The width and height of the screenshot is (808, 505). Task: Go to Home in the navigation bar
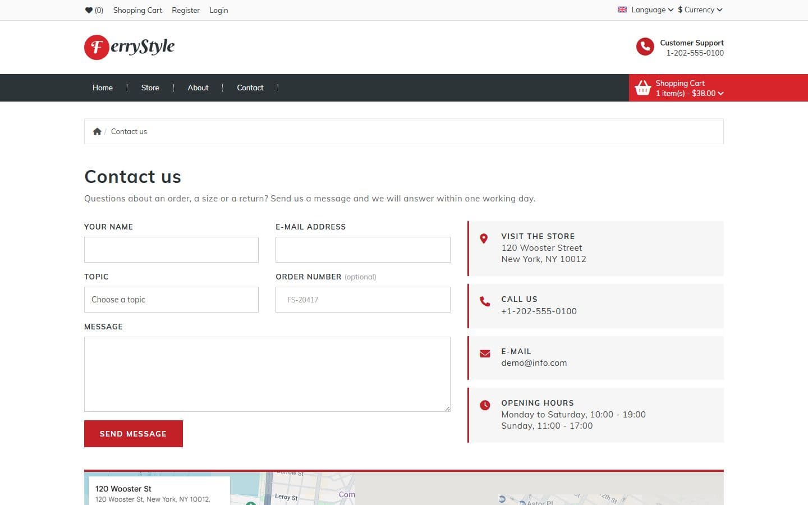pos(103,88)
